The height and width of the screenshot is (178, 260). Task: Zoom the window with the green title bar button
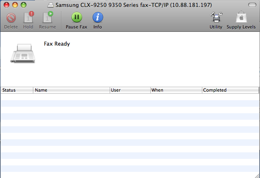click(x=23, y=5)
